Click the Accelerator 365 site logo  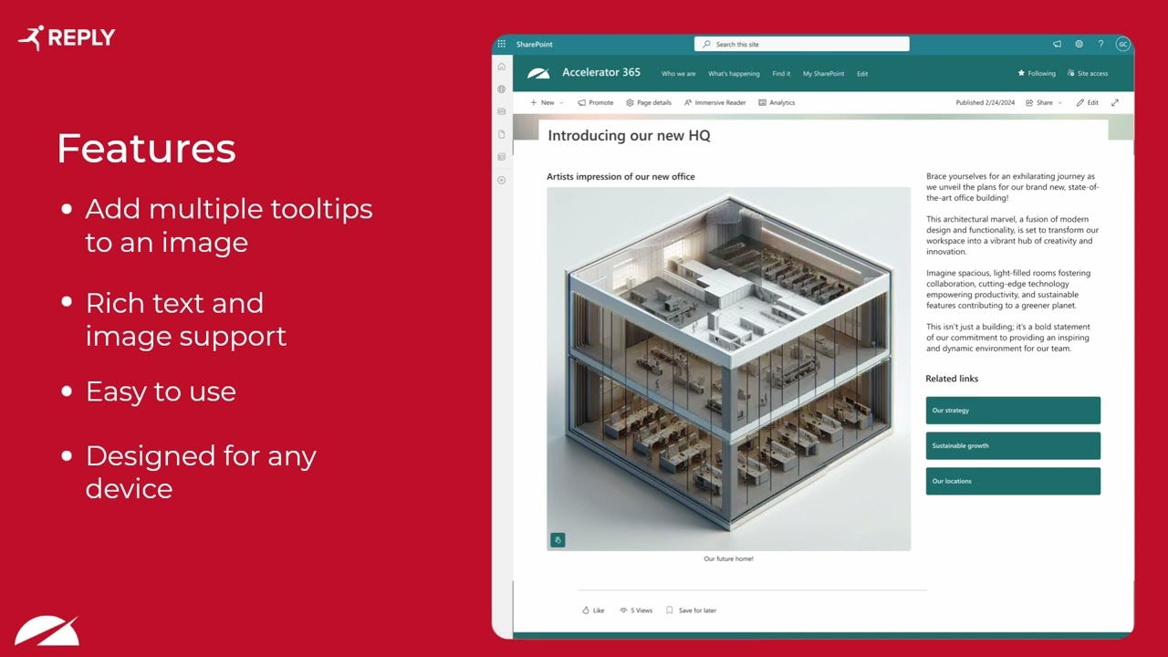coord(539,73)
